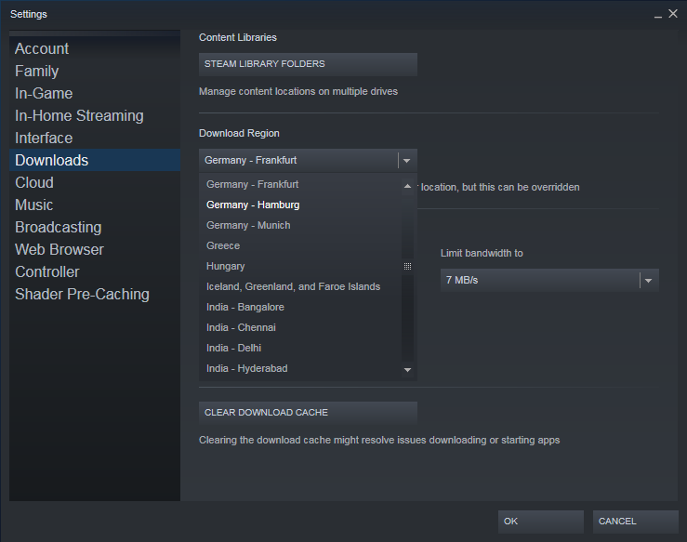This screenshot has height=542, width=687.
Task: Pick Germany - Munich region
Action: (300, 225)
